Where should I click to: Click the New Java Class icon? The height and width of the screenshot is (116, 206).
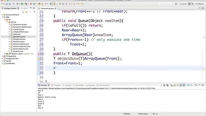[34, 4]
